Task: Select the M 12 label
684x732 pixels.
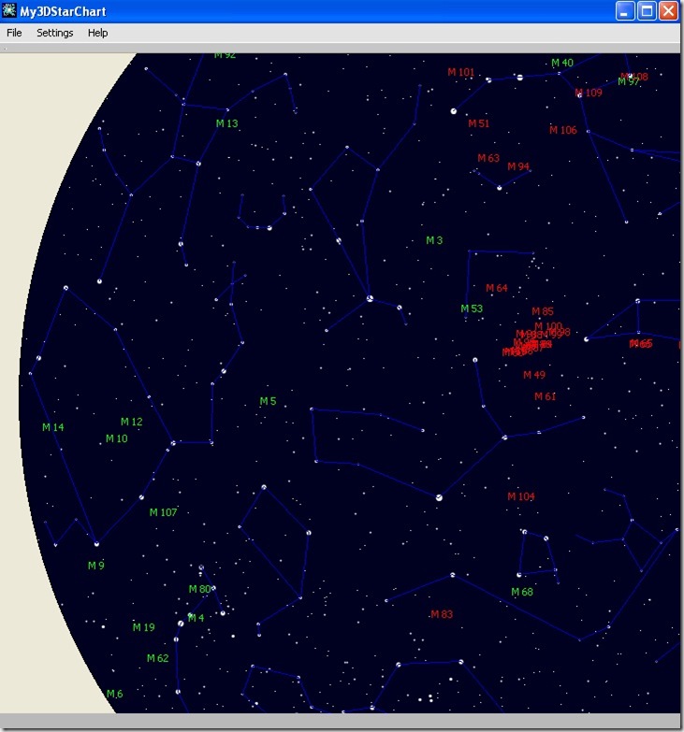Action: 131,421
